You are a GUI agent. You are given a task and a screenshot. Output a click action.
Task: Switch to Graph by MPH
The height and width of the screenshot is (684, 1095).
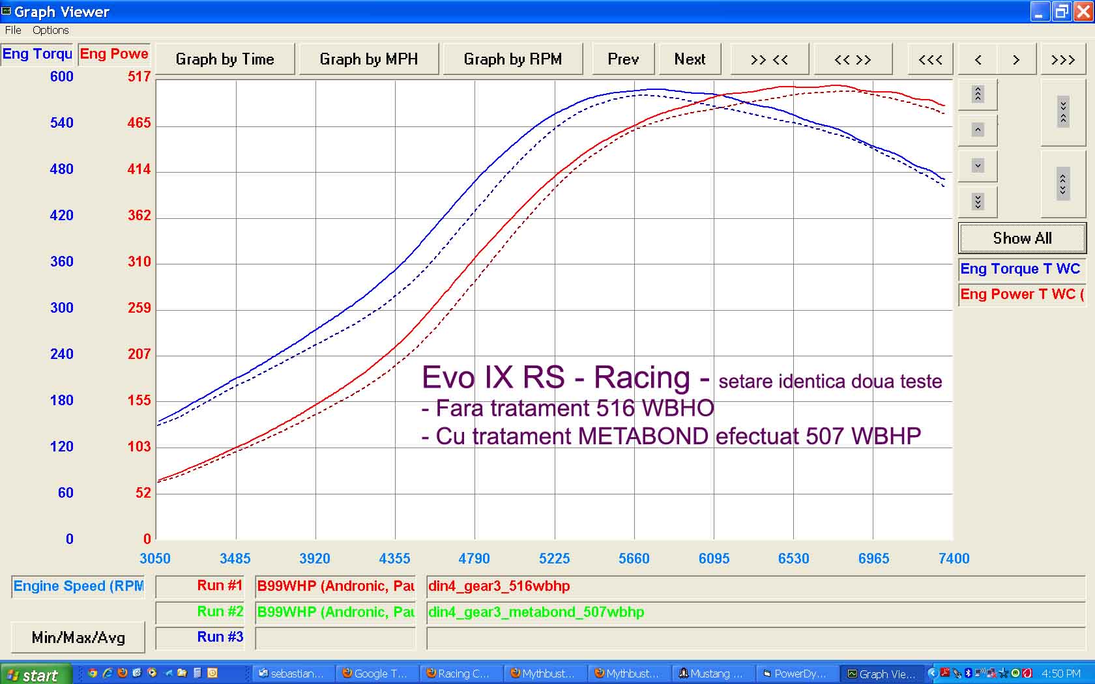click(369, 59)
